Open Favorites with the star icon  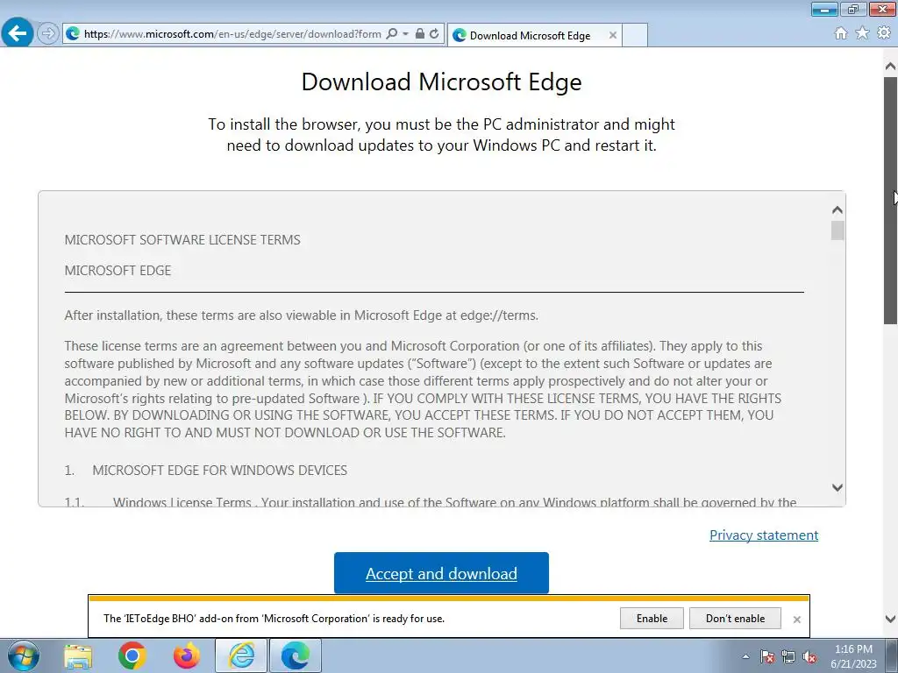[862, 33]
